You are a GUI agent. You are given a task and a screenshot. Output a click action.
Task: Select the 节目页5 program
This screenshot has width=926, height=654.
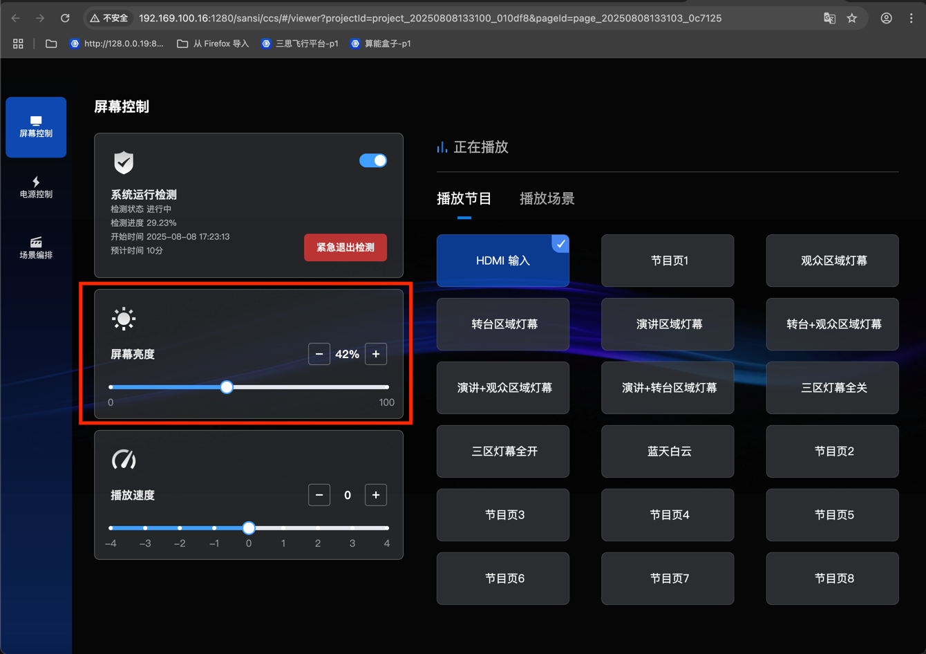click(x=833, y=515)
